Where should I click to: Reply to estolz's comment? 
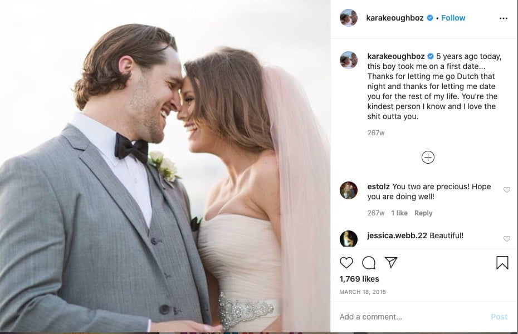pyautogui.click(x=423, y=213)
